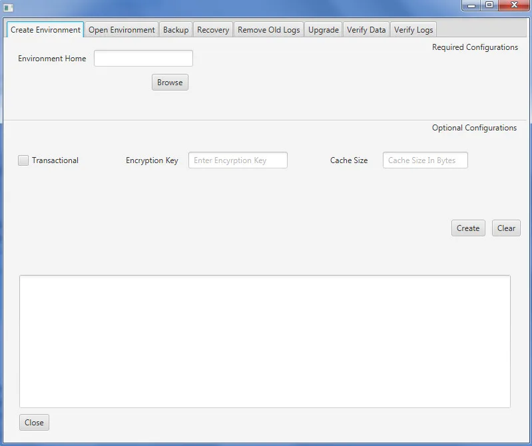The image size is (532, 446).
Task: Click the Browse button
Action: (170, 83)
